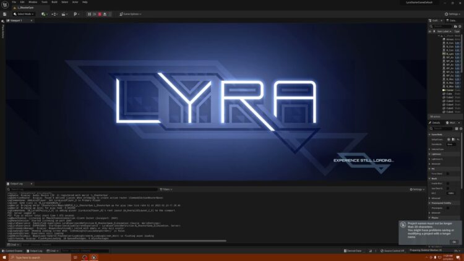464x261 pixels.
Task: Click the Details tab
Action: [x=435, y=123]
